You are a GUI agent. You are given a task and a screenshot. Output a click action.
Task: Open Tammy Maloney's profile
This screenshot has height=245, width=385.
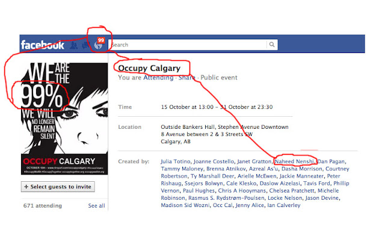pos(182,169)
